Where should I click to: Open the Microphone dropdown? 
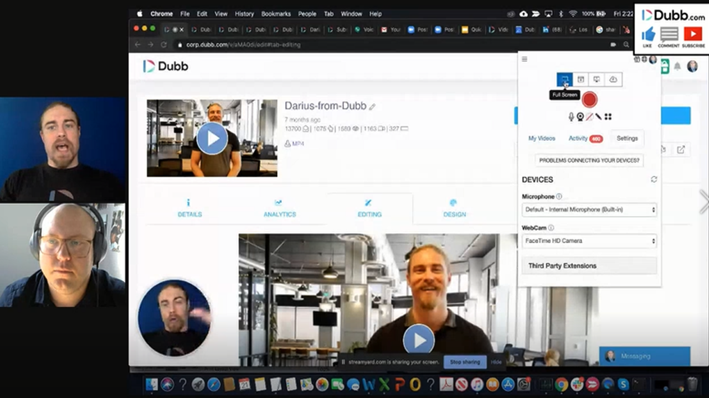tap(589, 210)
